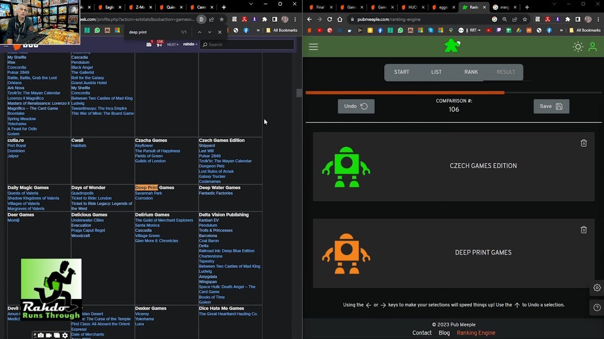Toggle the light/dark theme sun icon

(x=578, y=47)
